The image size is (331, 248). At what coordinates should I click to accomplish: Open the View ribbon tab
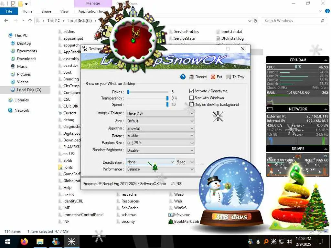coord(64,11)
